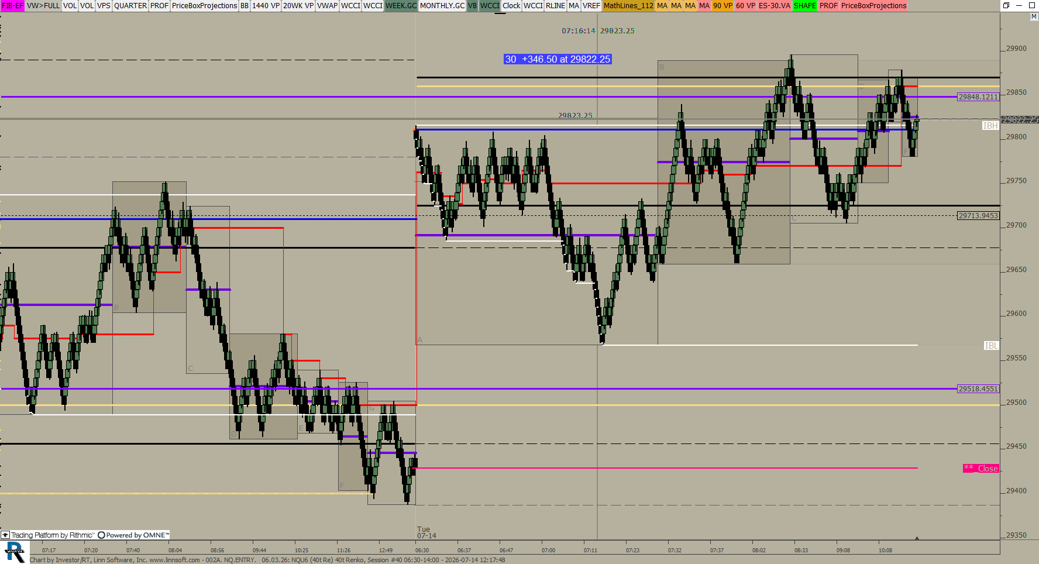Click the blue position label 30 +346.50

pos(558,59)
